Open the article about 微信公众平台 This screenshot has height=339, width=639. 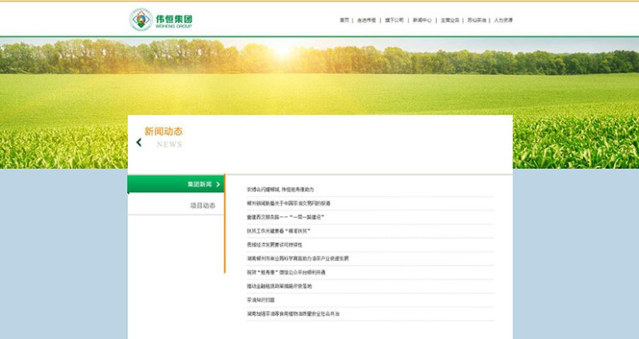[x=288, y=272]
